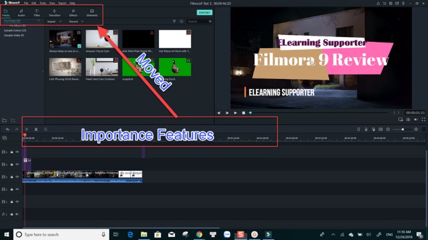Record voiceover with microphone icon
Viewport: 428px width, 240px height.
(x=366, y=129)
